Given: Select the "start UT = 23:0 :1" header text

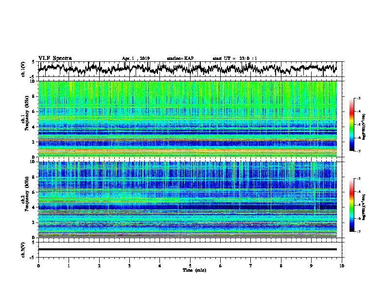Looking at the screenshot, I should click(235, 58).
